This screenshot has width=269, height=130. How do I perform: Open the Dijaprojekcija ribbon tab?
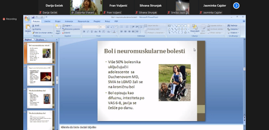pyautogui.click(x=83, y=21)
